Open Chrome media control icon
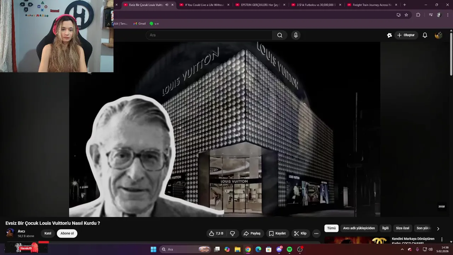 [x=431, y=15]
